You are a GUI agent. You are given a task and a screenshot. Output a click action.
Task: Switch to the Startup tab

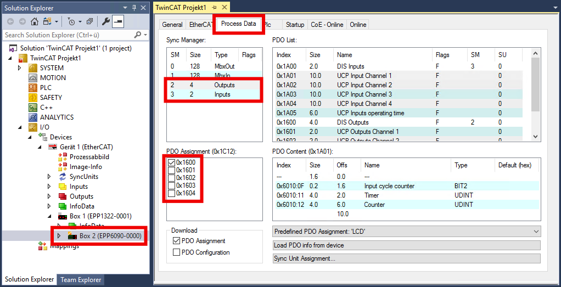coord(295,25)
